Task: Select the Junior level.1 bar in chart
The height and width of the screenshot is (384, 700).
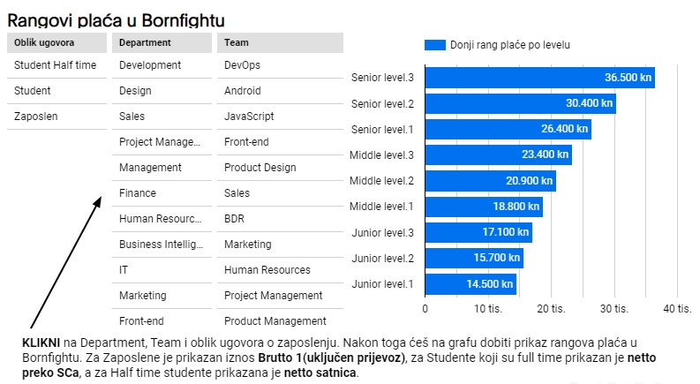Action: (470, 284)
